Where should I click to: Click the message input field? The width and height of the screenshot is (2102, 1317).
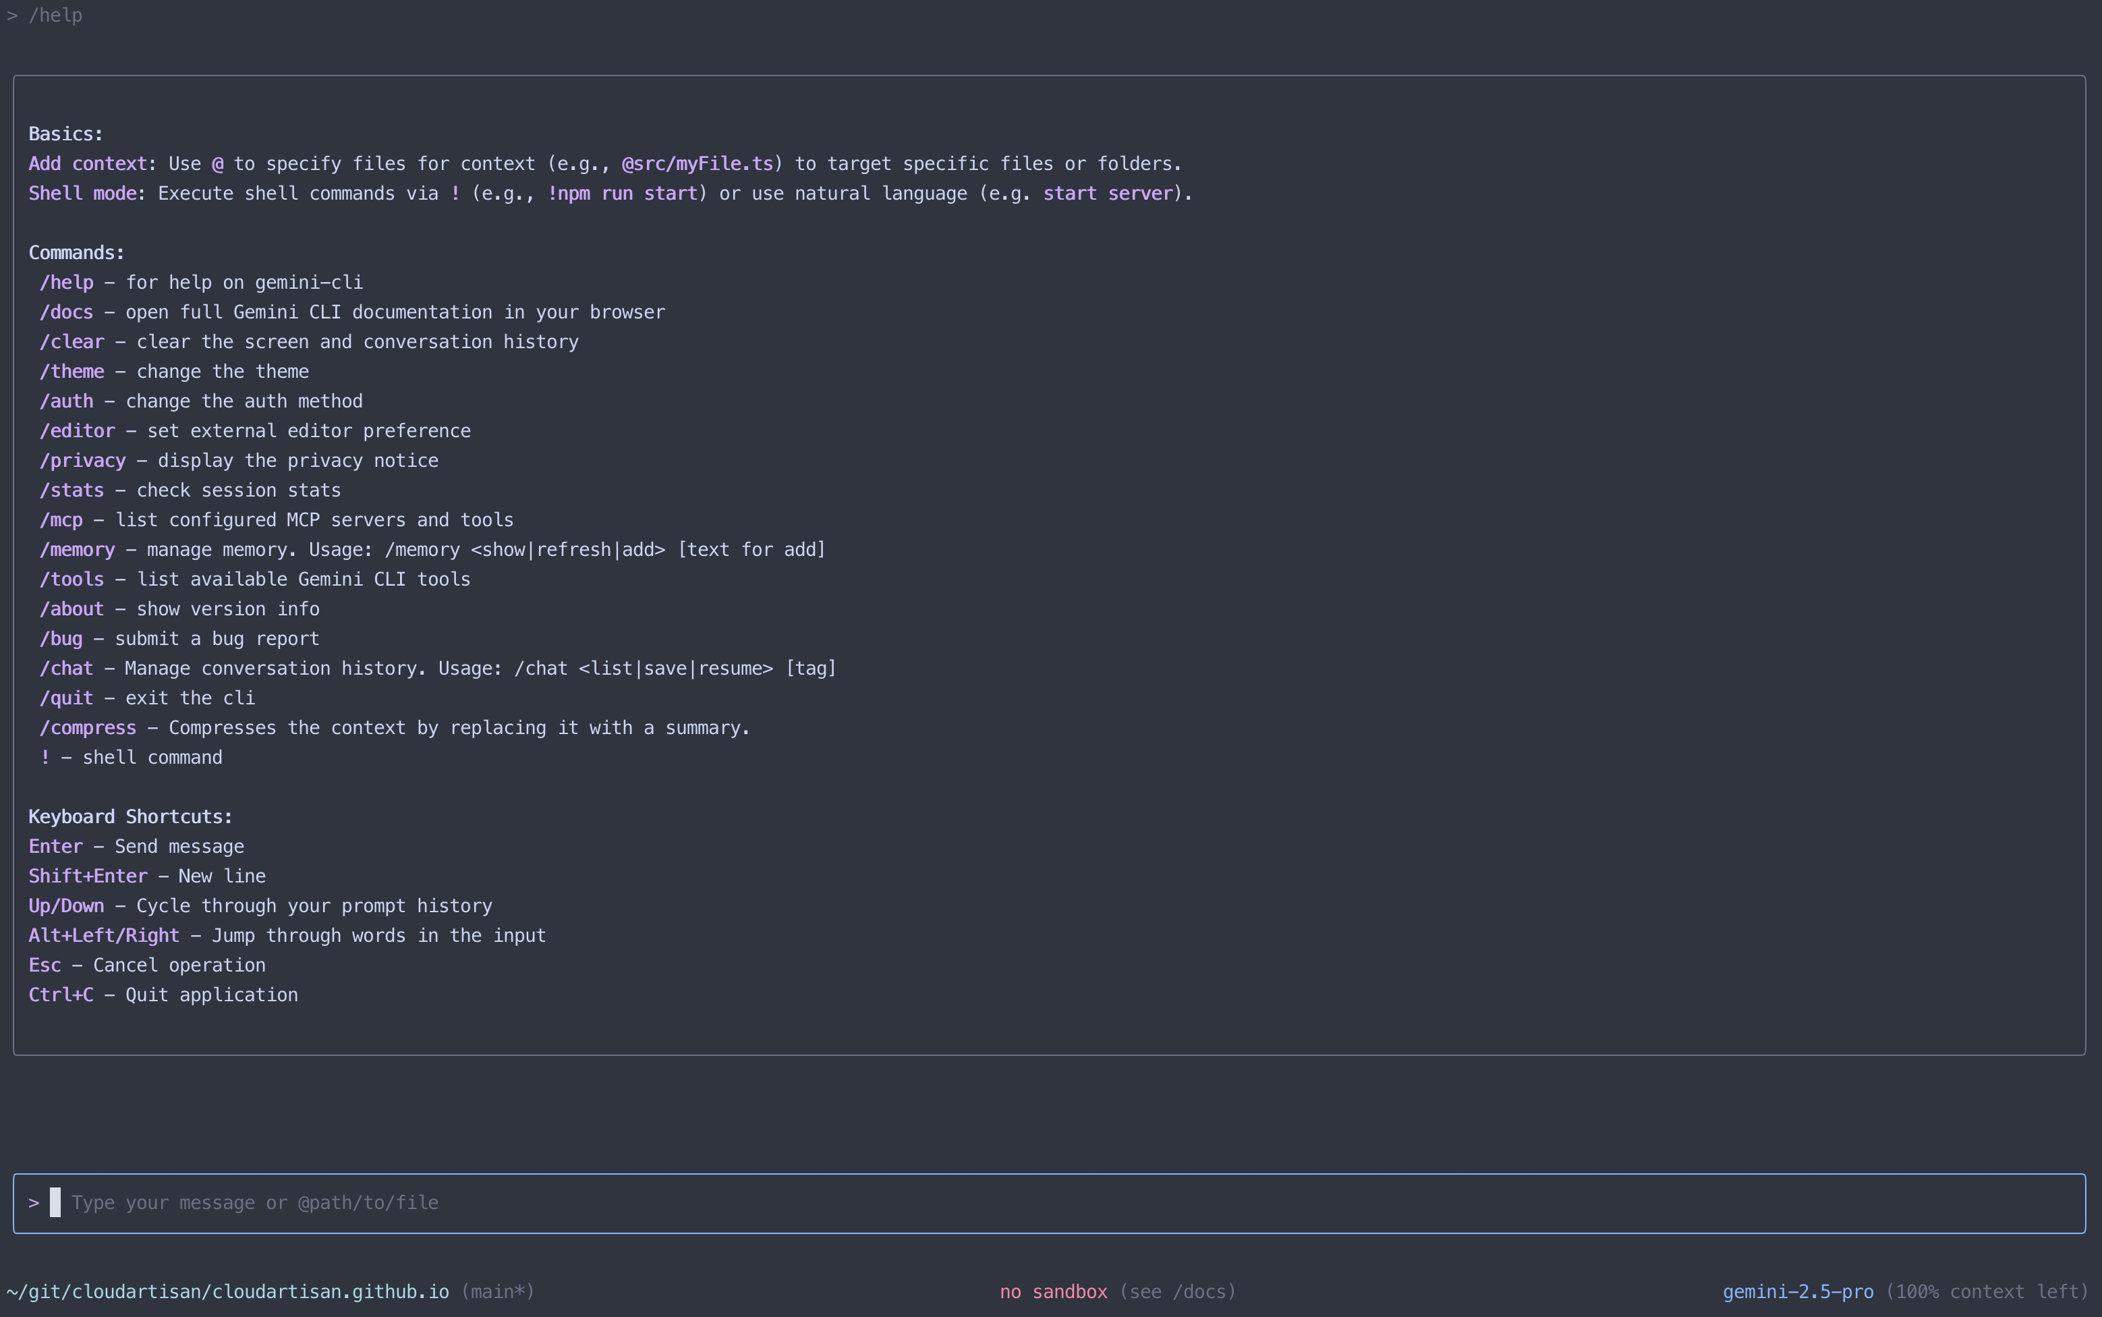[1049, 1203]
